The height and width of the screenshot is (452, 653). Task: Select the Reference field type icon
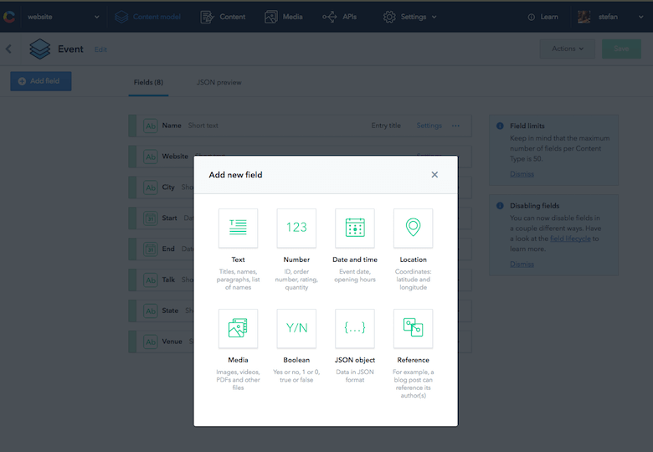(x=413, y=329)
